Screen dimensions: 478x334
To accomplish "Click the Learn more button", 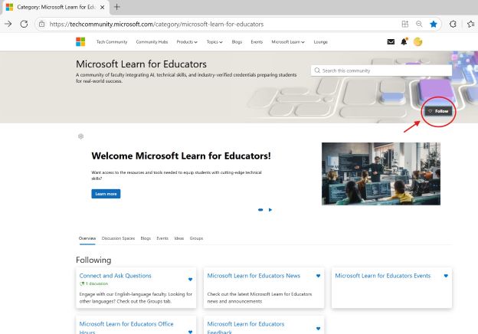I will point(106,194).
